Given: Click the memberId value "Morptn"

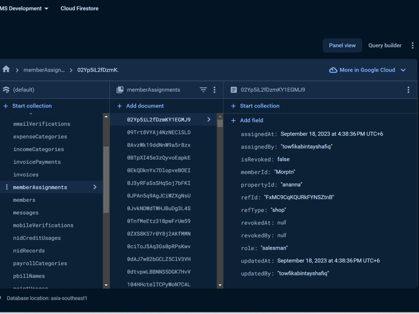Looking at the screenshot, I should 285,172.
